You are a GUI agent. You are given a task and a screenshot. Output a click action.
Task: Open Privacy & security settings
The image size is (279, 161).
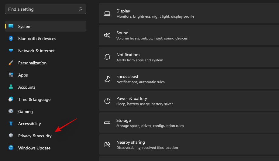click(35, 136)
